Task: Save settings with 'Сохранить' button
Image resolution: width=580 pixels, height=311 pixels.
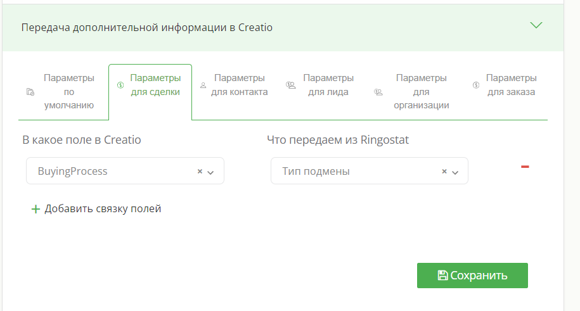Action: (472, 276)
